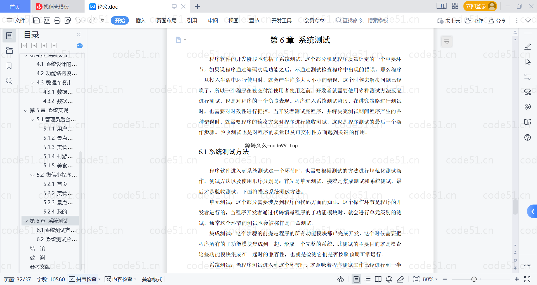Image resolution: width=537 pixels, height=285 pixels.
Task: Click the 立即登录 button
Action: (x=480, y=6)
